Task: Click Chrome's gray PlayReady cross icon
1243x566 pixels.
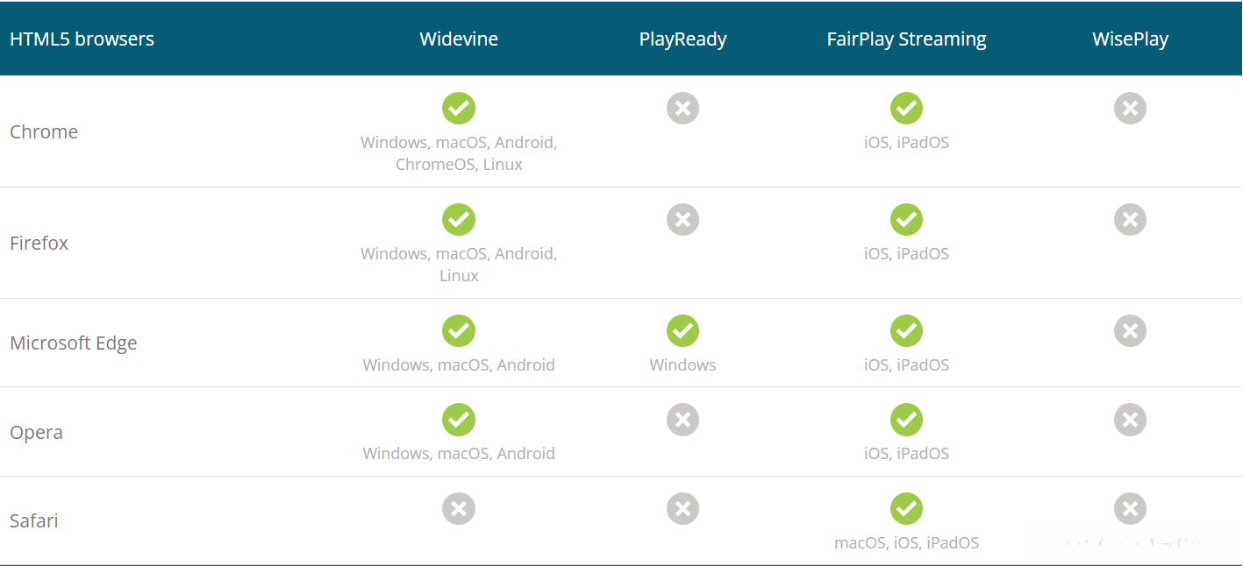Action: pyautogui.click(x=682, y=109)
